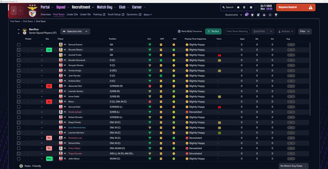Tick the checkbox for Ricardo Ribeiro
328x169 pixels.
click(x=19, y=50)
